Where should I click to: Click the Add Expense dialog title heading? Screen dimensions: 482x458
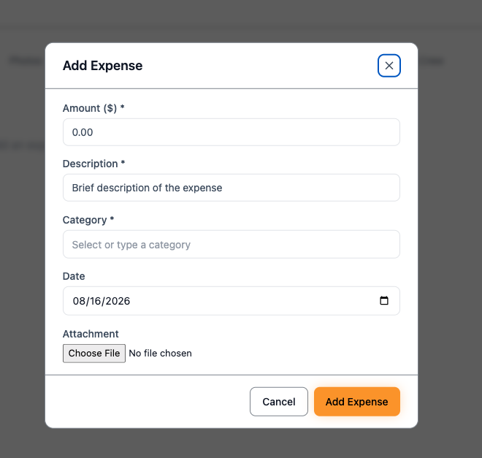pos(103,66)
